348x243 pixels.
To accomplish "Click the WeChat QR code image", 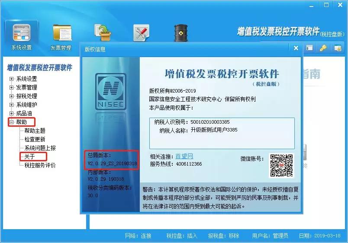I will (x=282, y=165).
